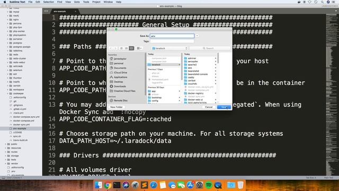Open the laradock location dropdown
The image size is (339, 191).
[169, 48]
